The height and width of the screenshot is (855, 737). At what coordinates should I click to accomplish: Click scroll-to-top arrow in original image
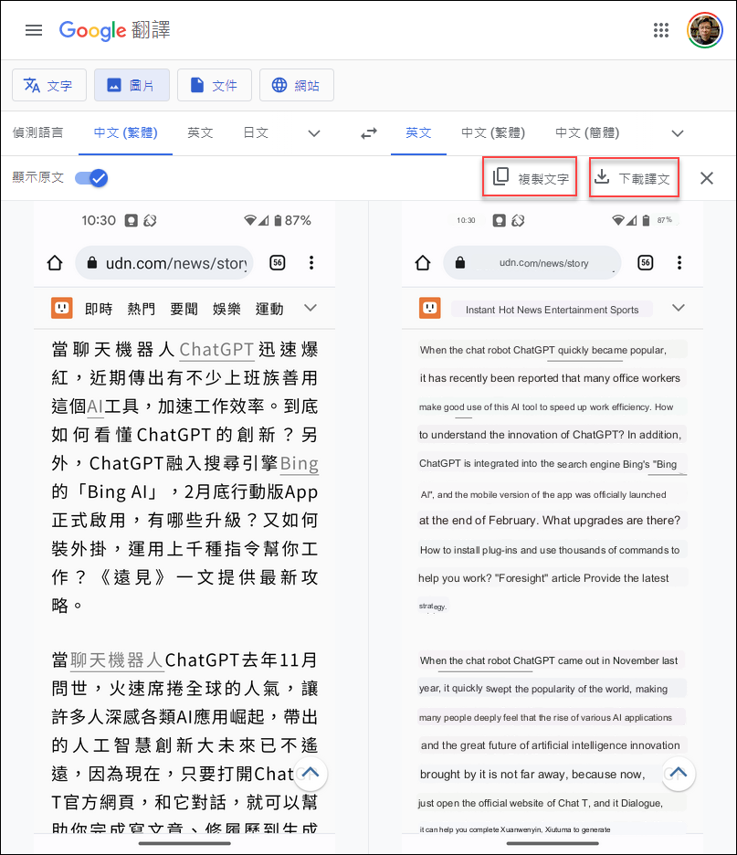[311, 773]
